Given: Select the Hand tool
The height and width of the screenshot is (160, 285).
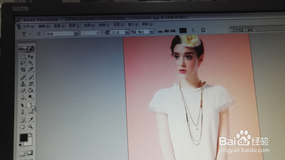Looking at the screenshot, I should point(22,127).
